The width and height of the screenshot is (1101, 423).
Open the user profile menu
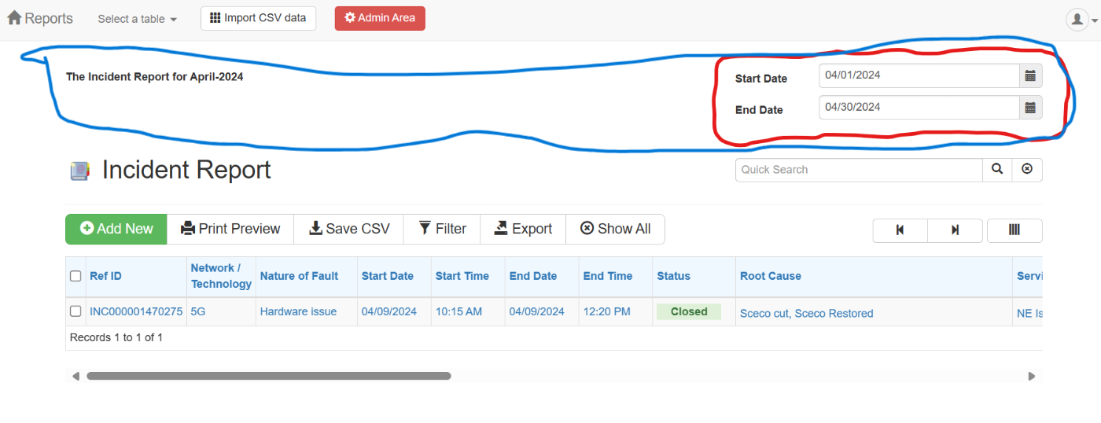point(1081,20)
